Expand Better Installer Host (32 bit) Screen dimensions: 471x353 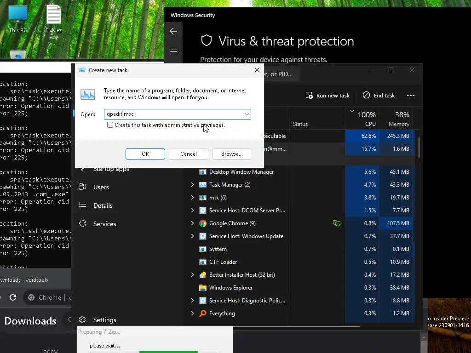pyautogui.click(x=192, y=275)
